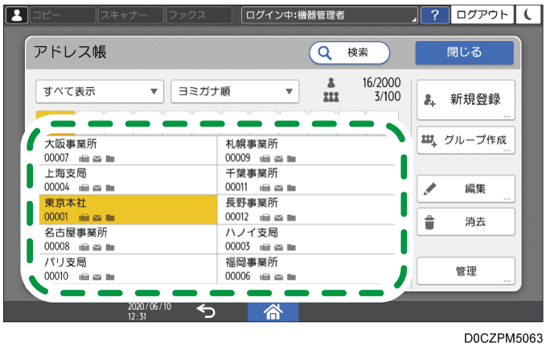
Task: Select address entry 名古屋事業所
Action: 127,239
